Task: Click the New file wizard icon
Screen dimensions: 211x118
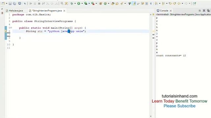Action: tap(3, 4)
